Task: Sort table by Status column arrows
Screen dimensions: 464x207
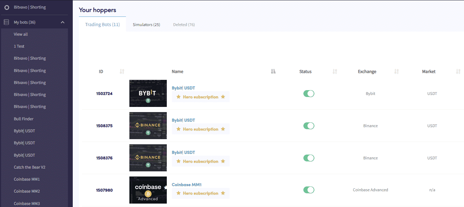Action: tap(335, 72)
